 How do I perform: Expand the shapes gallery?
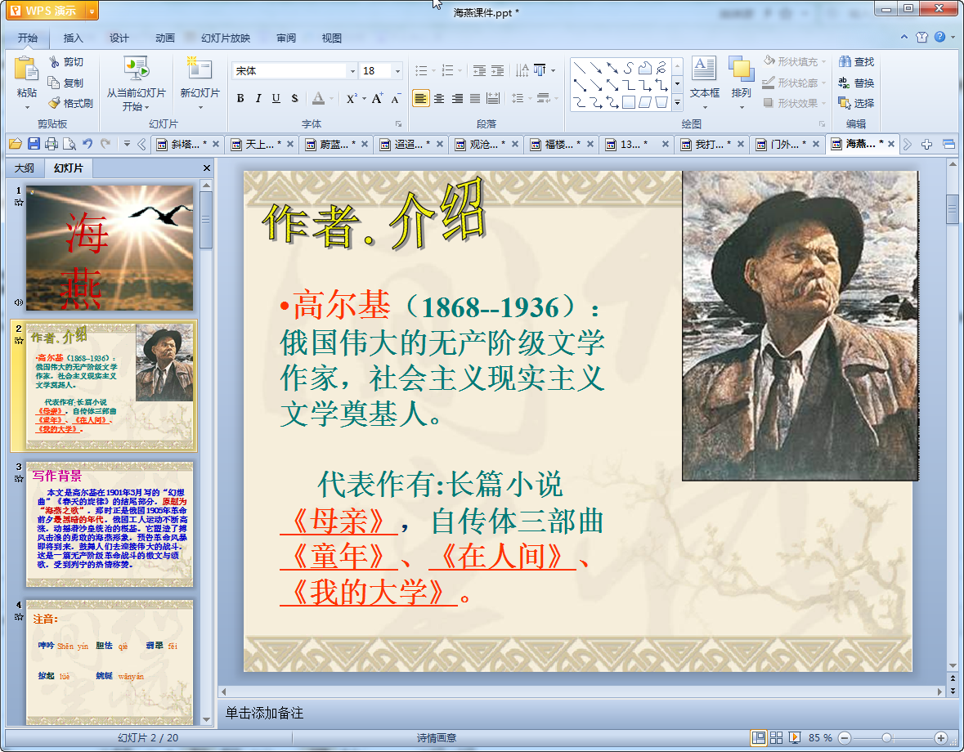click(678, 103)
